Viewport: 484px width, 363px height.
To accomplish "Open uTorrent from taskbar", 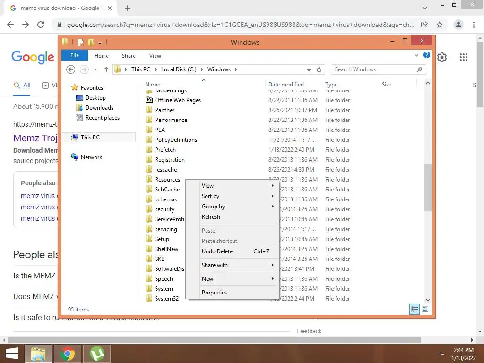I will pyautogui.click(x=97, y=354).
